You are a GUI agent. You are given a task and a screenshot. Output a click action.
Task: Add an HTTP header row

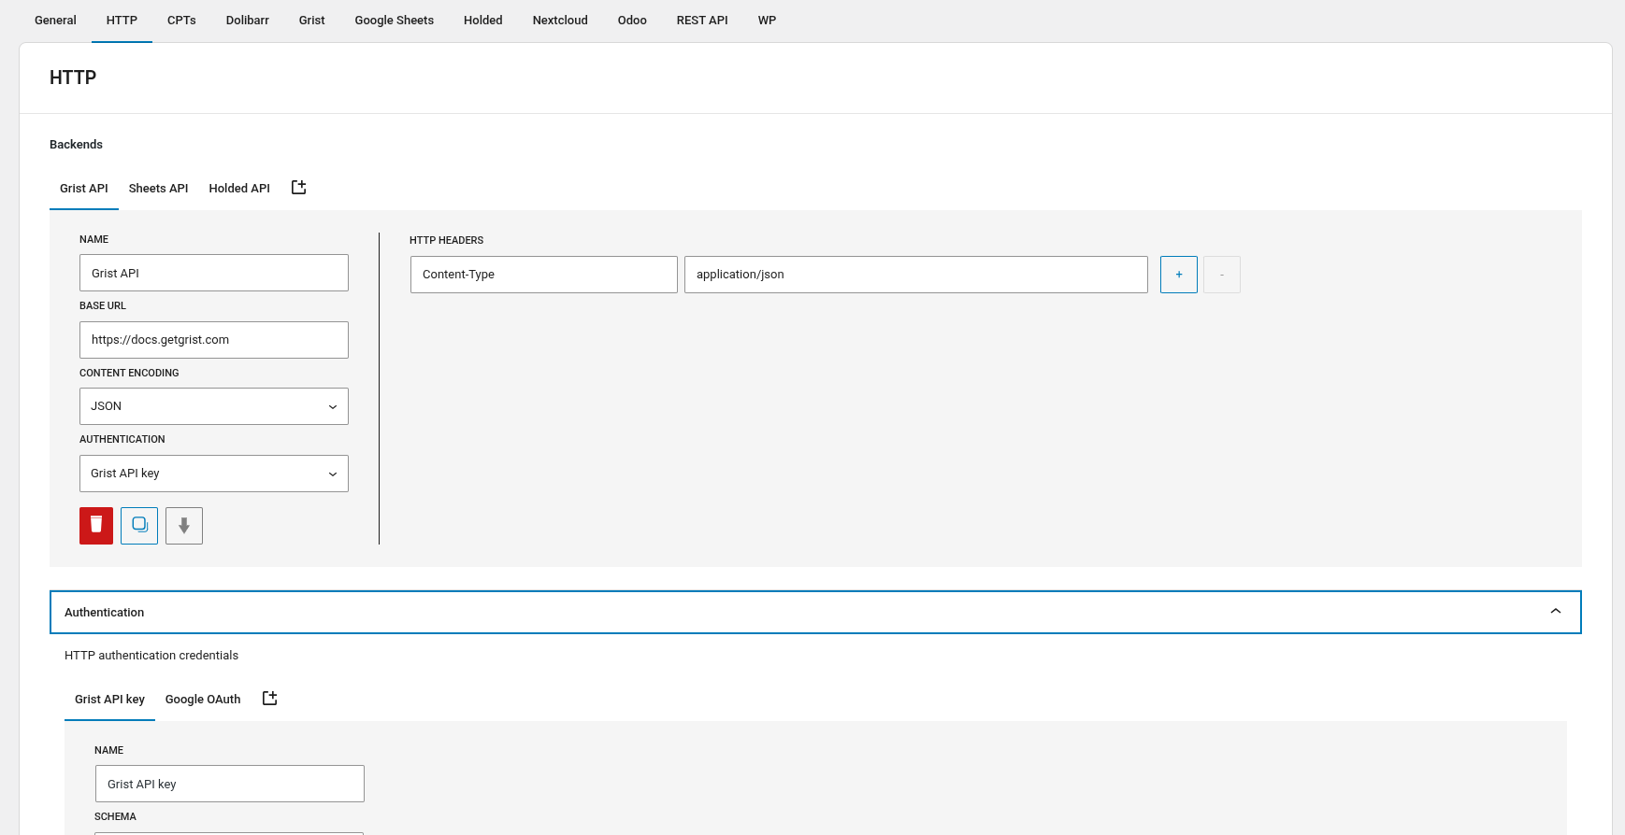pos(1178,275)
